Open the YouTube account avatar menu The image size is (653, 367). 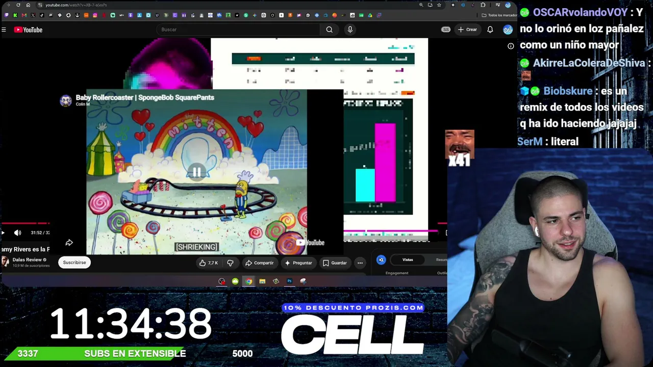508,30
